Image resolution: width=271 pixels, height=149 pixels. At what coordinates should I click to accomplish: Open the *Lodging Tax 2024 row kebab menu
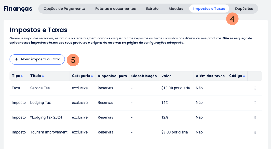tap(255, 117)
